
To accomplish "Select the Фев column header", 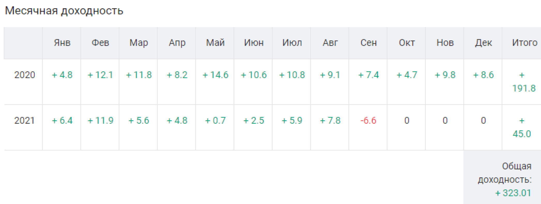I will (100, 43).
